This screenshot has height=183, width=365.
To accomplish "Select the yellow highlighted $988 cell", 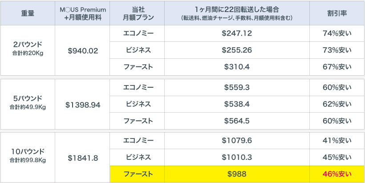I will pos(237,174).
